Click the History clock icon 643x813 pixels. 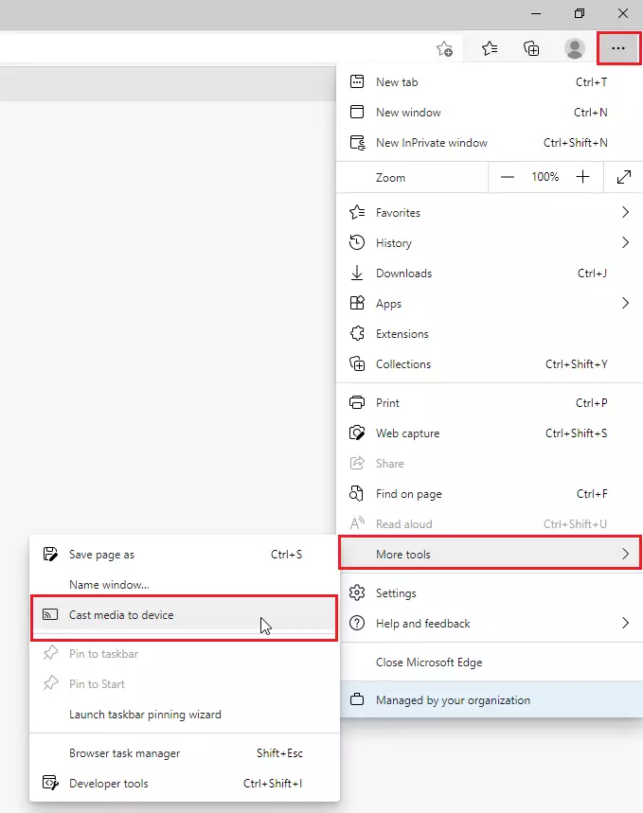357,242
